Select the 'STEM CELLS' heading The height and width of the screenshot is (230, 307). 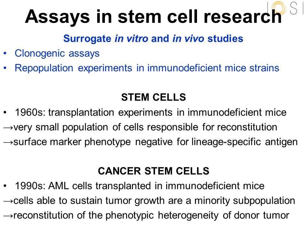(153, 97)
